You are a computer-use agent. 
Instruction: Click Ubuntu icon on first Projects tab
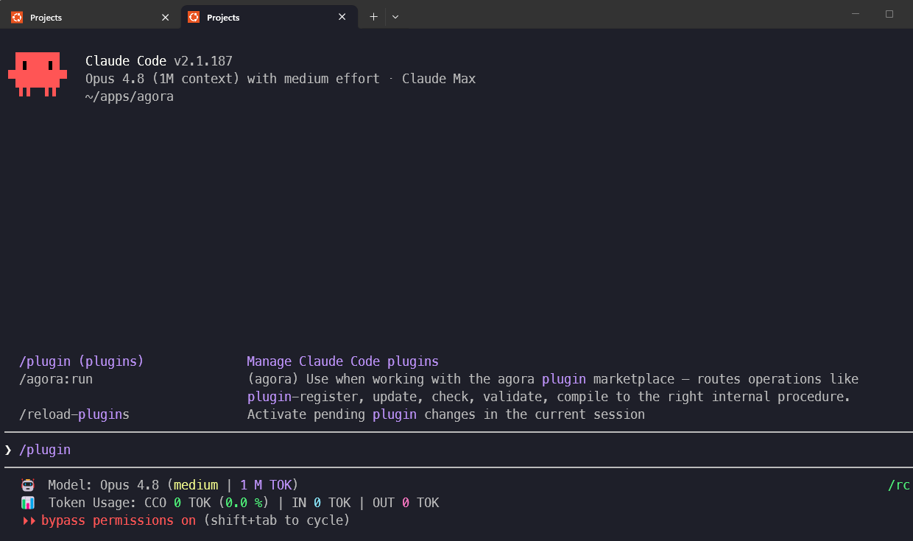[17, 17]
